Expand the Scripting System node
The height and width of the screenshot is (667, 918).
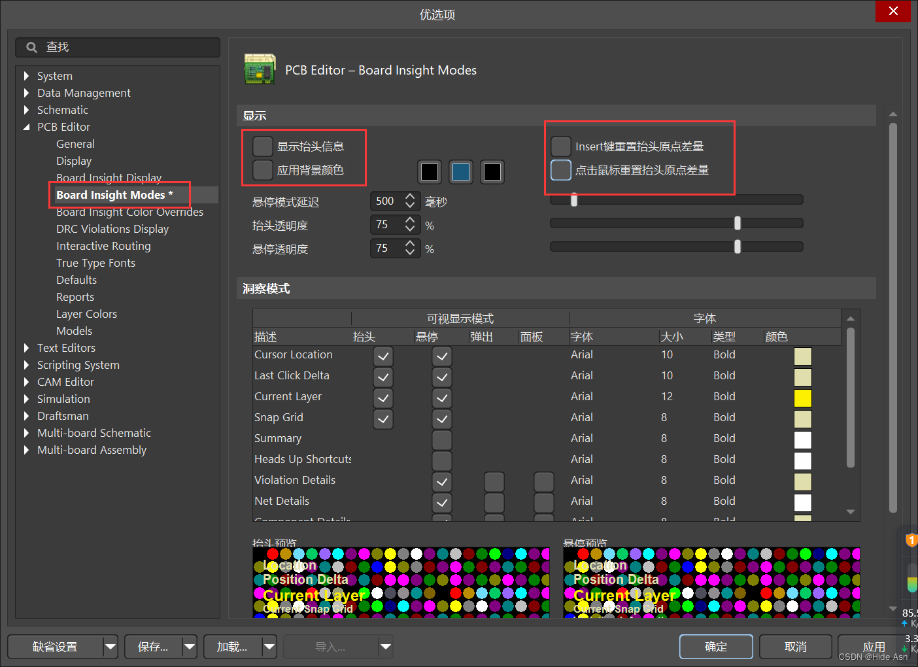pos(26,365)
